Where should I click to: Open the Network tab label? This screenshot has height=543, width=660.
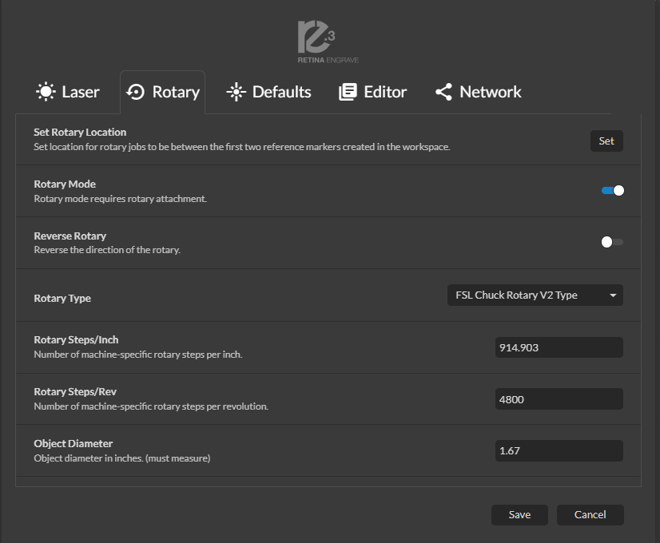pos(491,92)
